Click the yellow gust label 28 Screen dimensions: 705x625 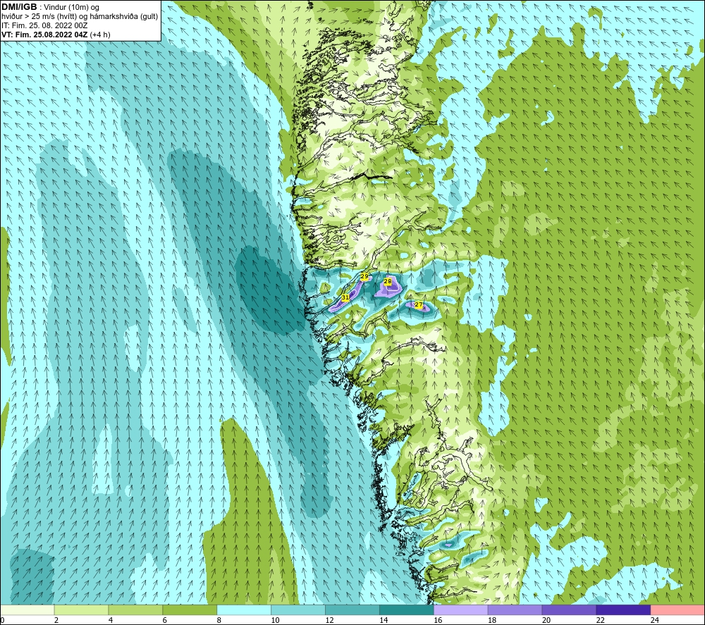pos(388,282)
